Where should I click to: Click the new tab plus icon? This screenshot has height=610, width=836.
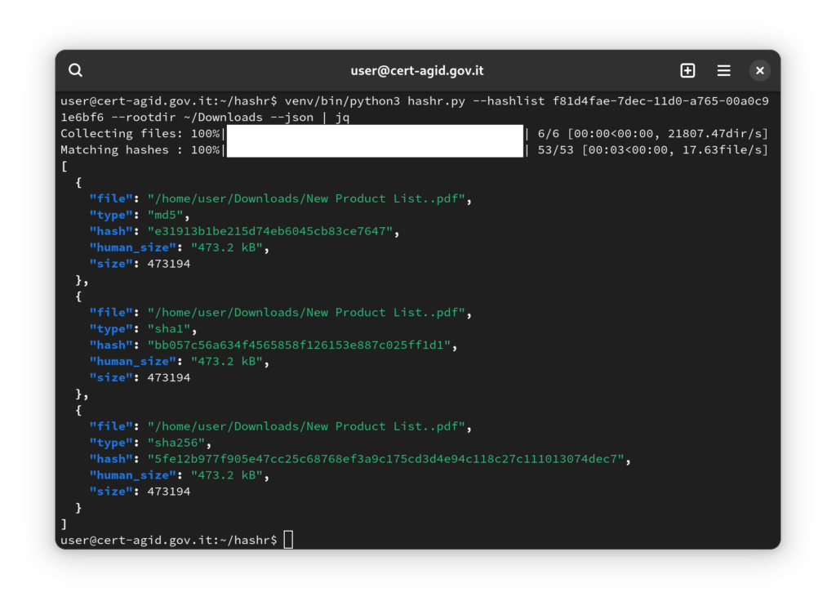tap(687, 70)
